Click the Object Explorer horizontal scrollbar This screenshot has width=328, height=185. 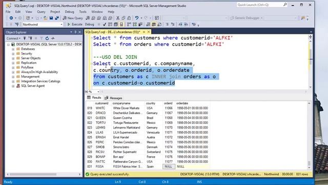click(44, 174)
